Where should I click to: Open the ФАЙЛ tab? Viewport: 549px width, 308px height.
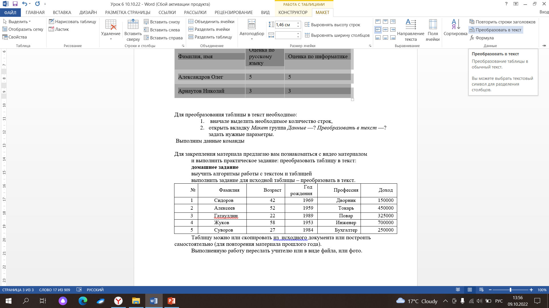pos(10,12)
